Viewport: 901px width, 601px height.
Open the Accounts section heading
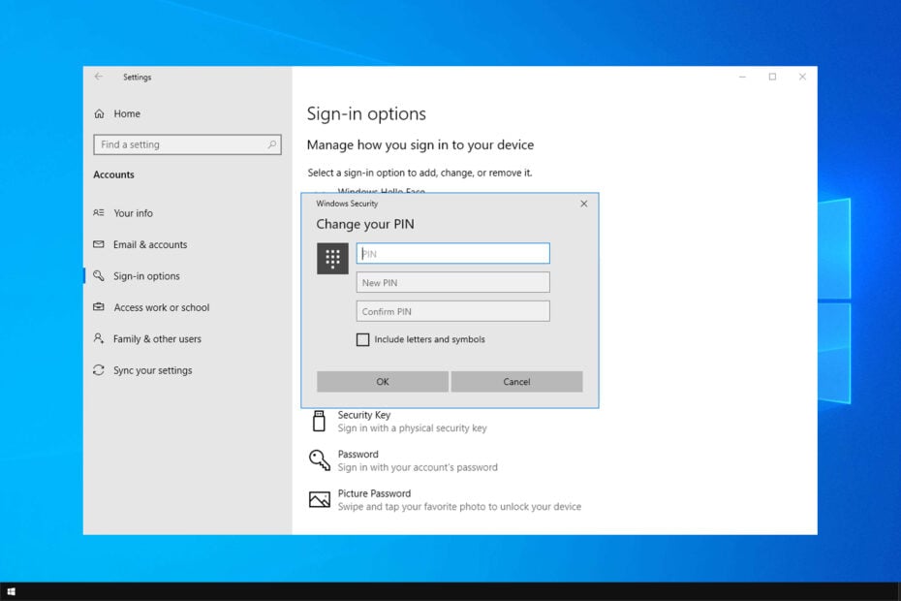click(x=113, y=174)
